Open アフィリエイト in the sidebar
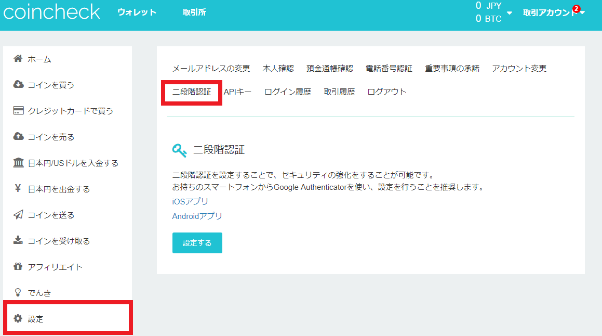 pyautogui.click(x=55, y=267)
